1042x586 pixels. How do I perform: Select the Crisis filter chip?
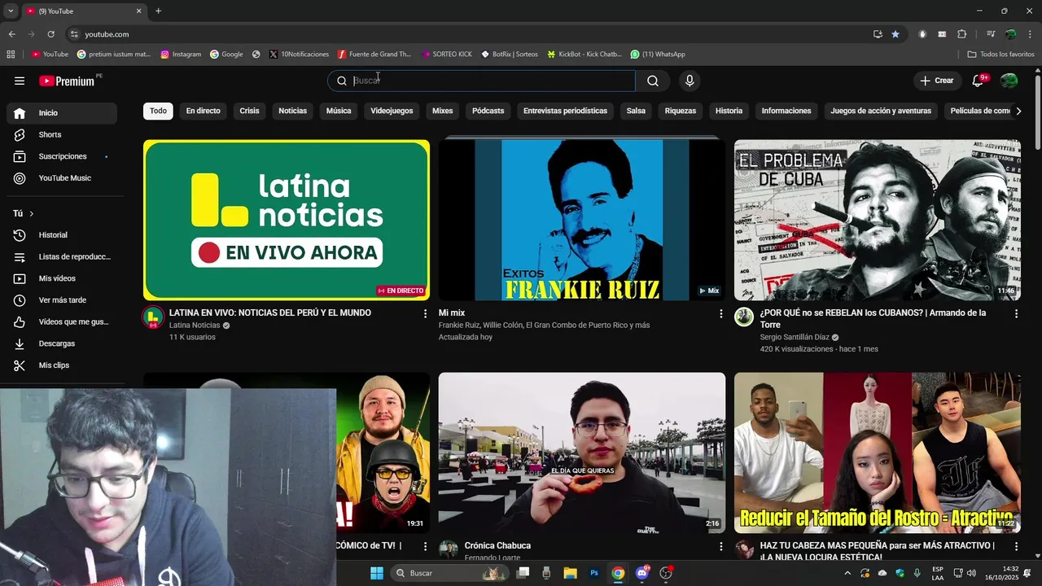click(249, 111)
